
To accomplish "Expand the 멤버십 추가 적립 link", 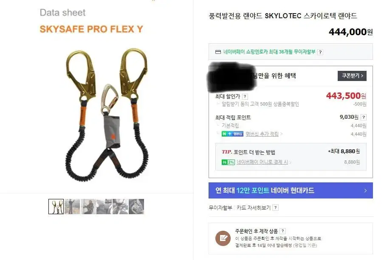I will pos(264,134).
